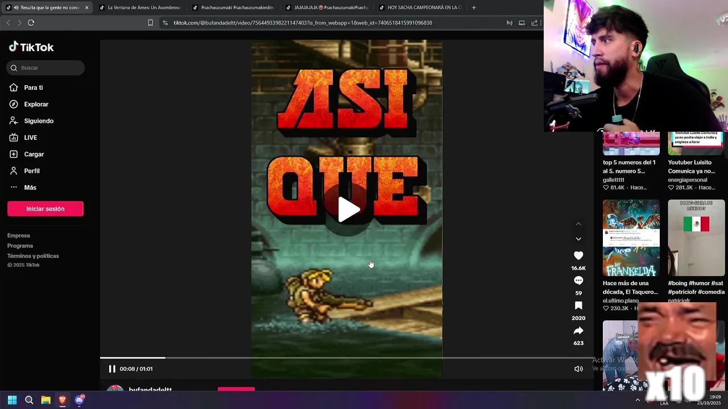728x409 pixels.
Task: Close the 'Resulta que la gente' tab
Action: 86,7
